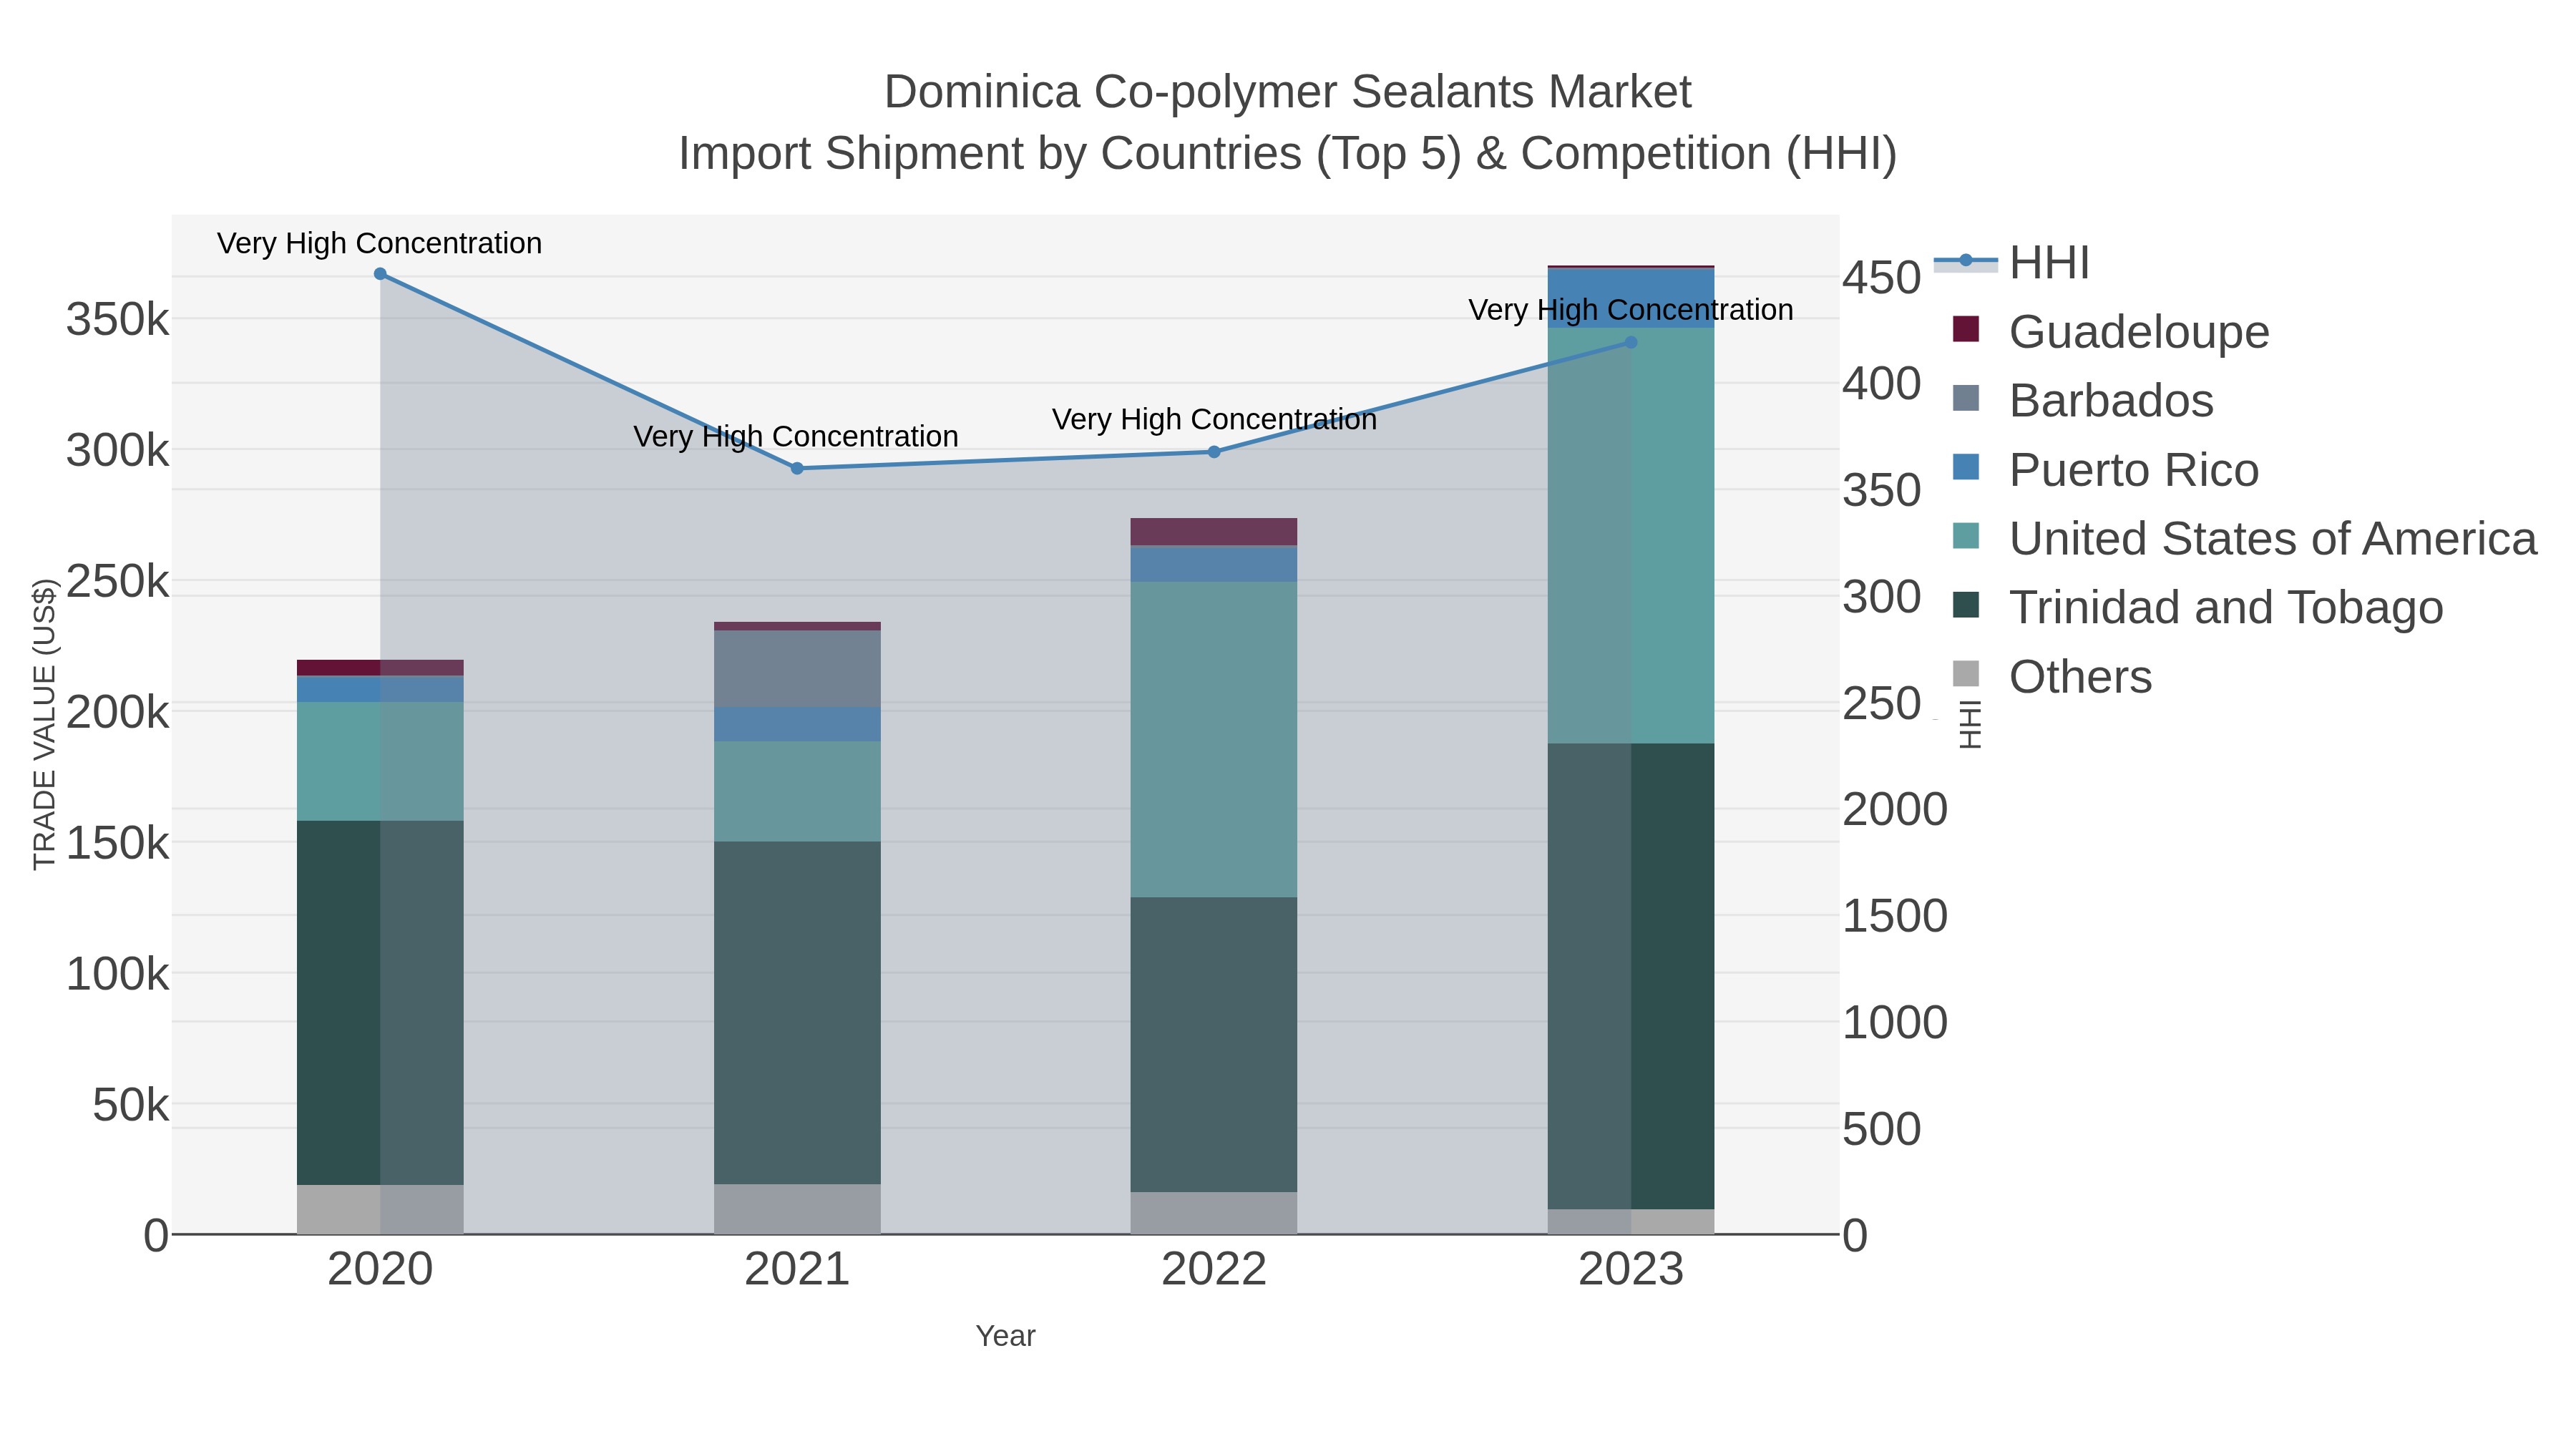Click the 2020 x-axis label
Screen dimensions: 2576x1449
[380, 1270]
